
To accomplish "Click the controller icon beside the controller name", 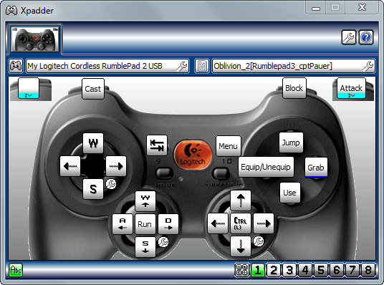I will click(16, 66).
